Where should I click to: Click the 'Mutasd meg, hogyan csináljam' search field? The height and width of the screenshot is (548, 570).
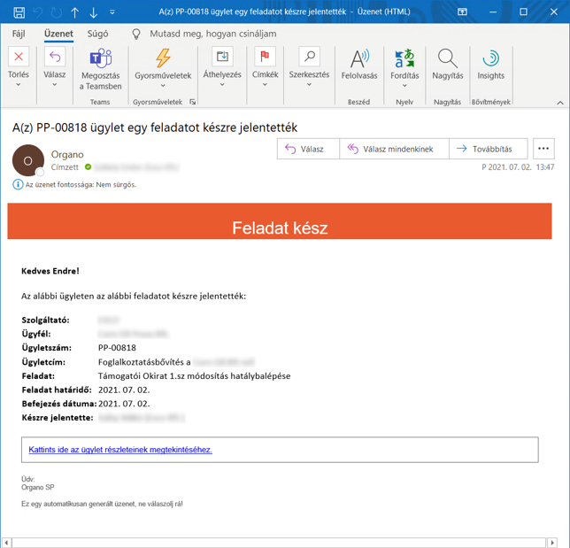(211, 34)
